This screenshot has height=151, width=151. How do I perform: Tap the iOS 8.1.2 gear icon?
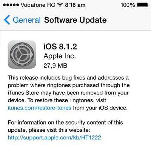pyautogui.click(x=22, y=54)
